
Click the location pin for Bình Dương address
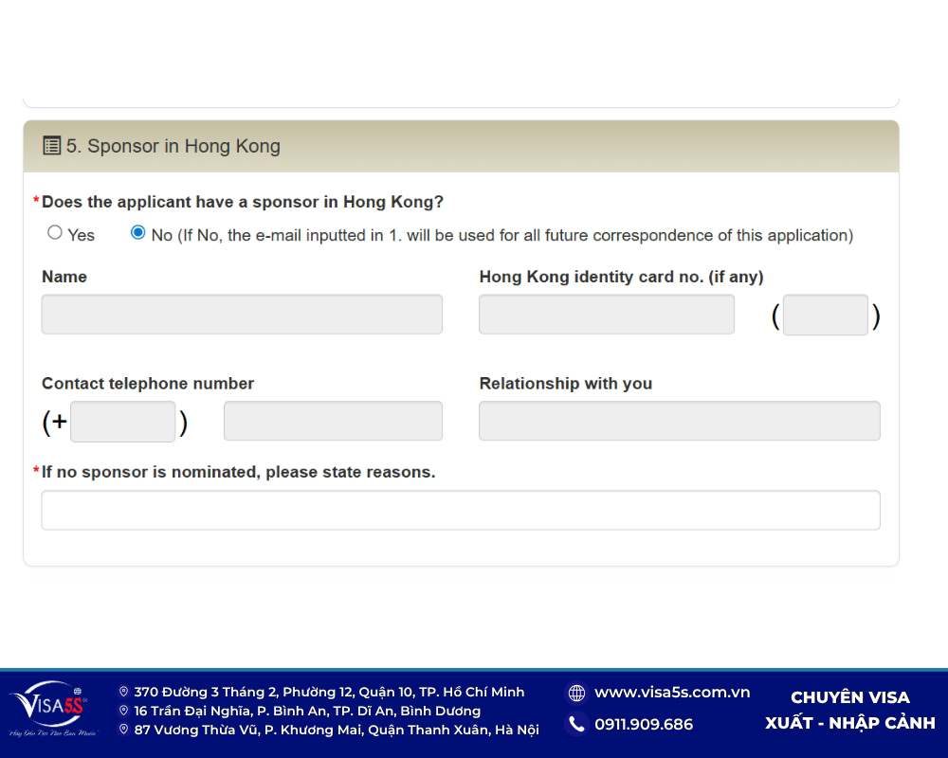click(x=123, y=711)
